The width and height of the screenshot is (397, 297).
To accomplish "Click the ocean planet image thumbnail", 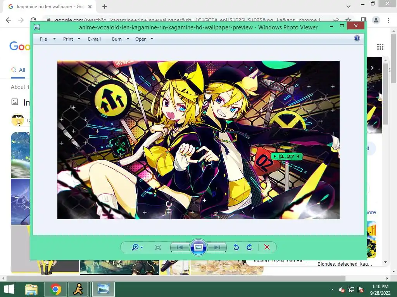I will tap(20, 155).
